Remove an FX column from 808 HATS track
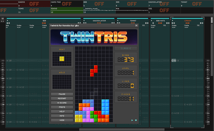This screenshot has height=131, width=214. [167, 23]
